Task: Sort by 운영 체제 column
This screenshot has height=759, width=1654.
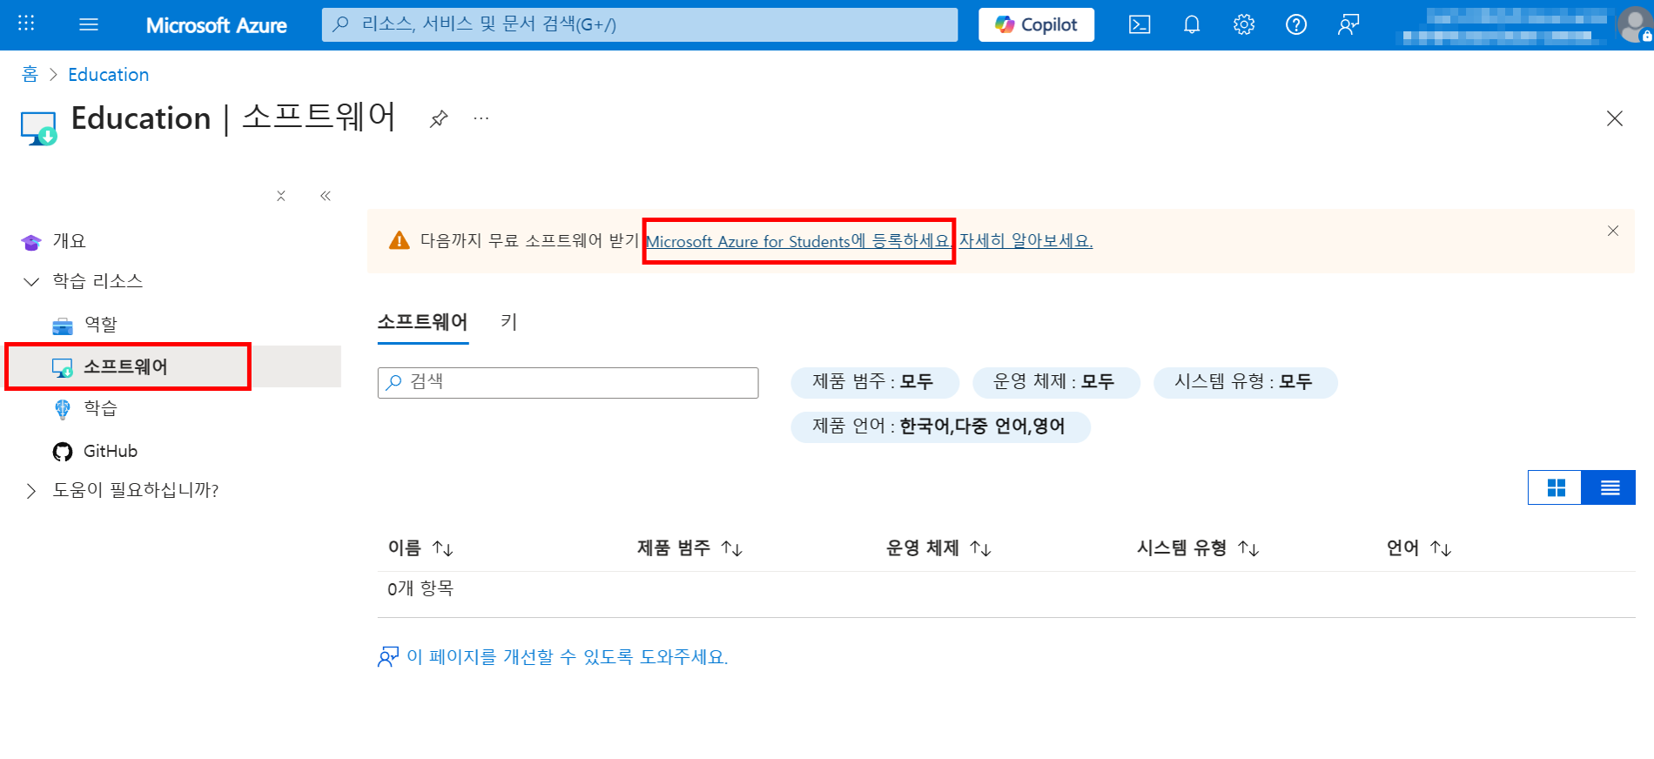Action: pyautogui.click(x=938, y=548)
